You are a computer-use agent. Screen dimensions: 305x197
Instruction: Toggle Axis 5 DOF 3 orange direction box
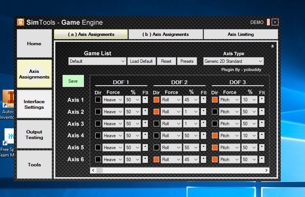(215, 148)
